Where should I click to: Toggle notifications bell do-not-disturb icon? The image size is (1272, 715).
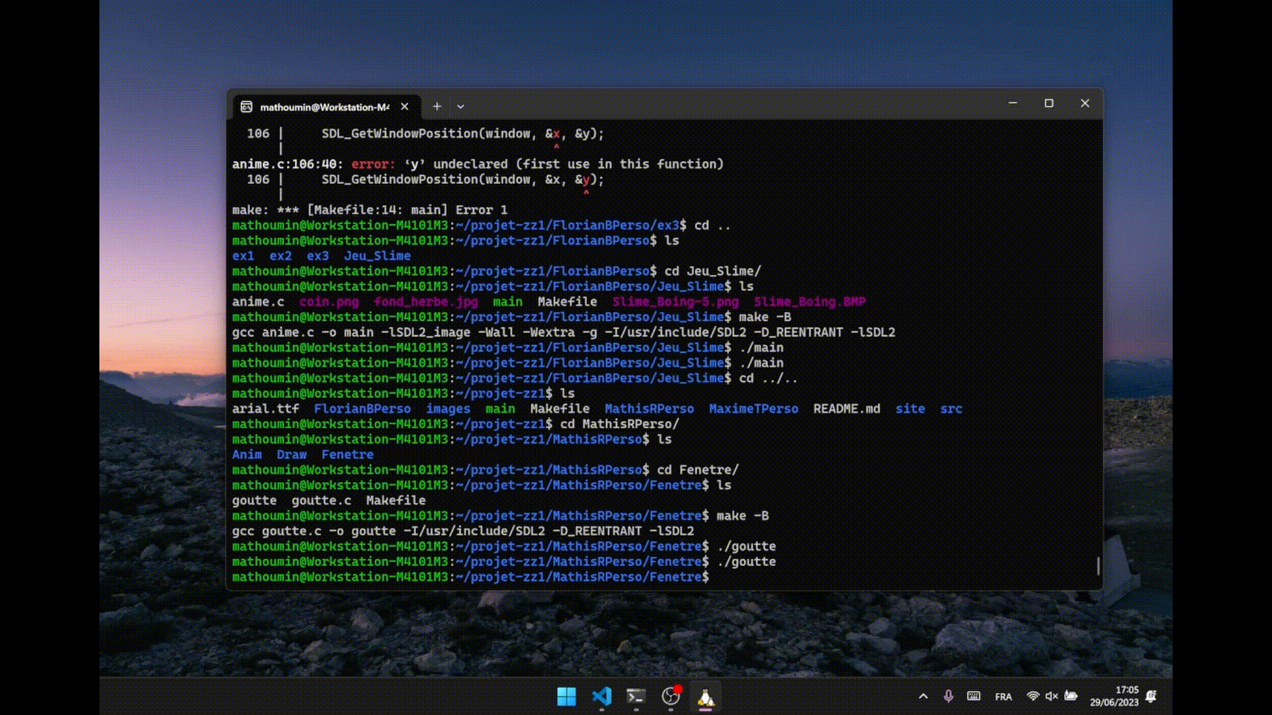[x=1151, y=696]
